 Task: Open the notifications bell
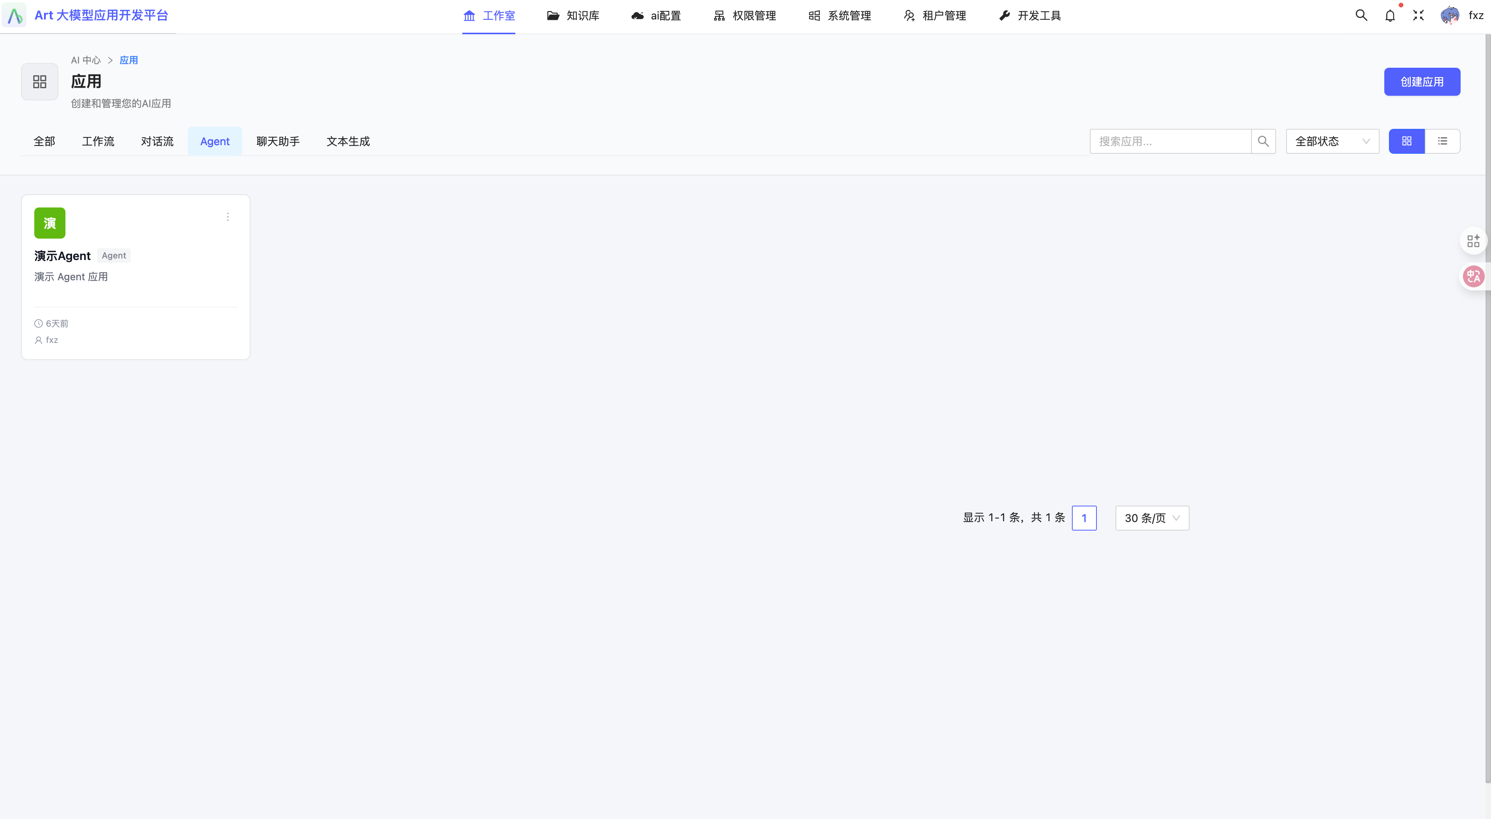[x=1390, y=16]
